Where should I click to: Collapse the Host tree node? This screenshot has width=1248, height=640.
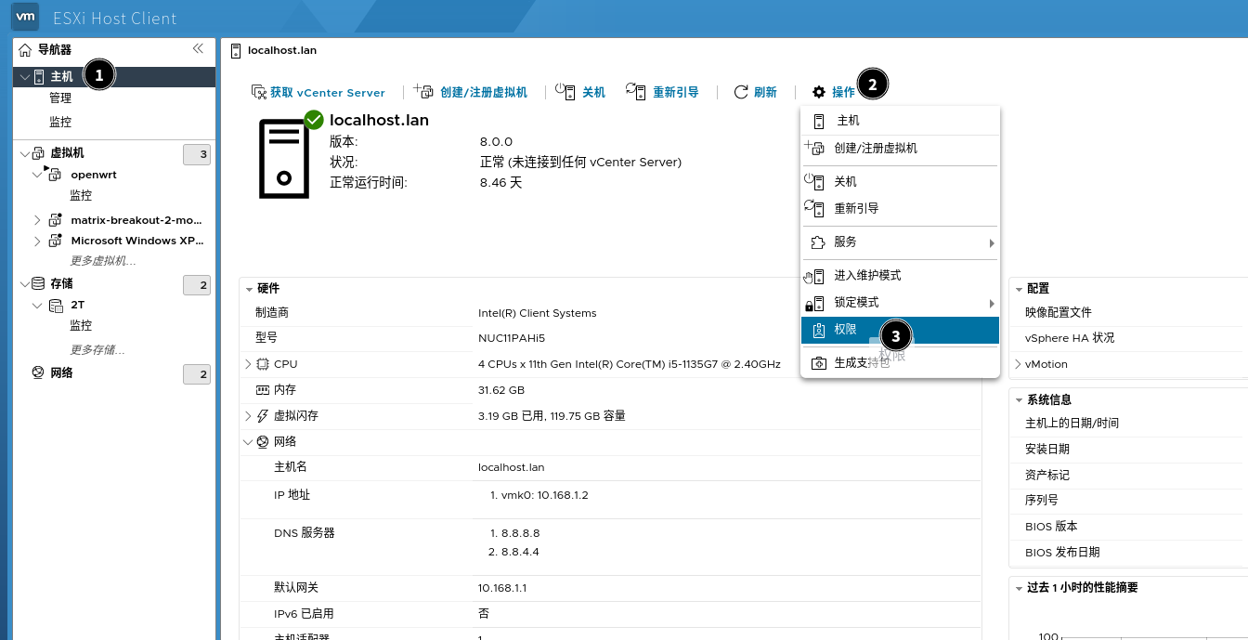[x=24, y=77]
